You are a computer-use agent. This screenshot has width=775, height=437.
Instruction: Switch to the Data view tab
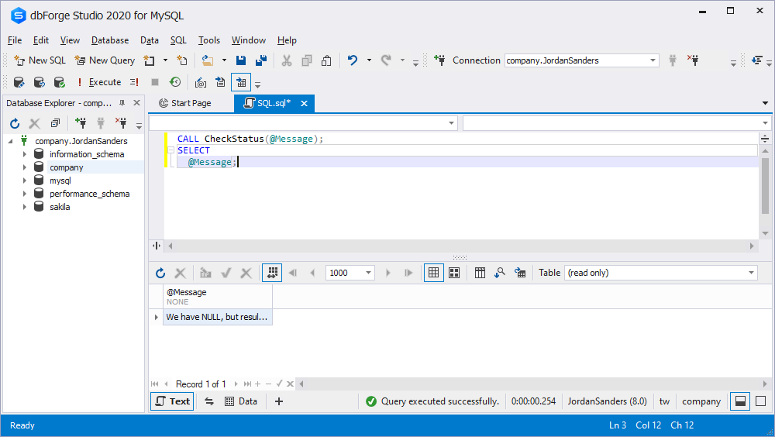241,401
